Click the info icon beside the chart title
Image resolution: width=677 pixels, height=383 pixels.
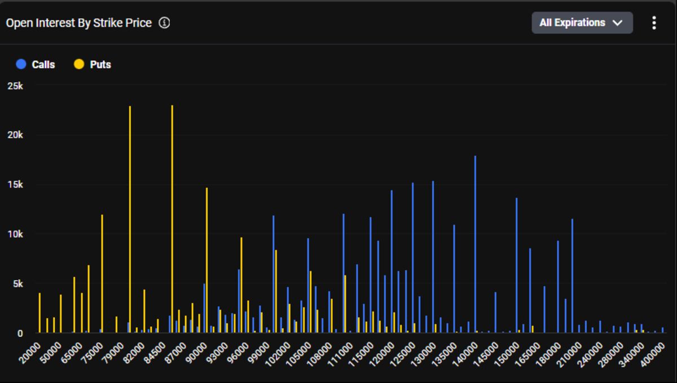(164, 23)
